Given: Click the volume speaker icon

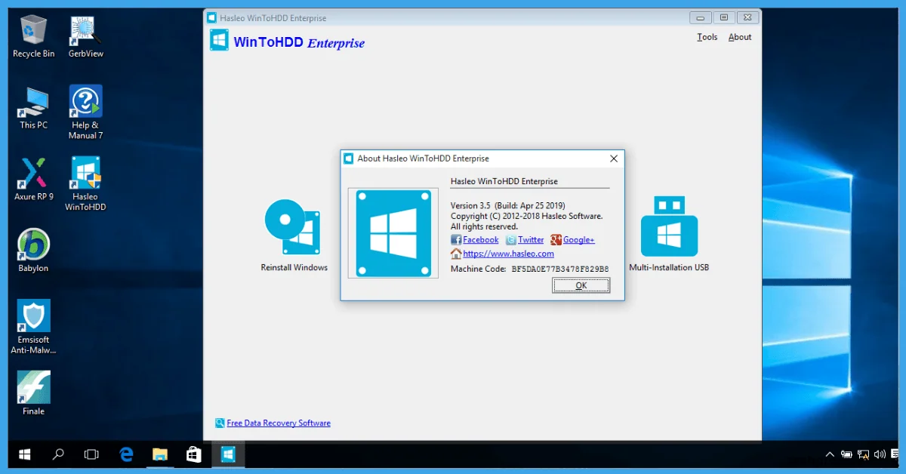Looking at the screenshot, I should point(880,454).
